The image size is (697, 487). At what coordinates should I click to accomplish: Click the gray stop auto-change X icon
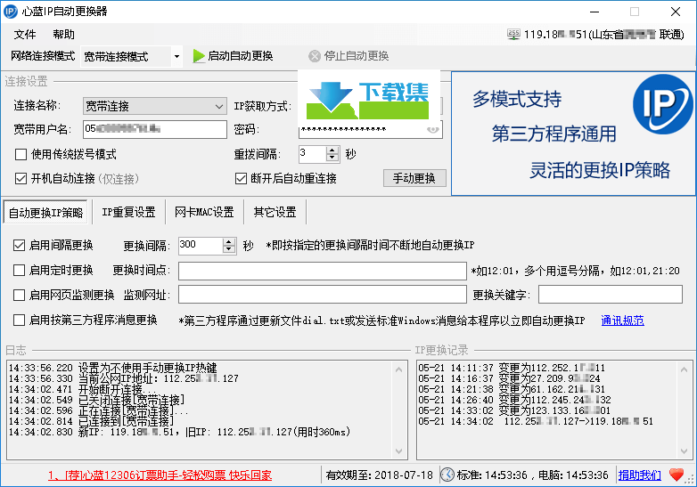(315, 56)
